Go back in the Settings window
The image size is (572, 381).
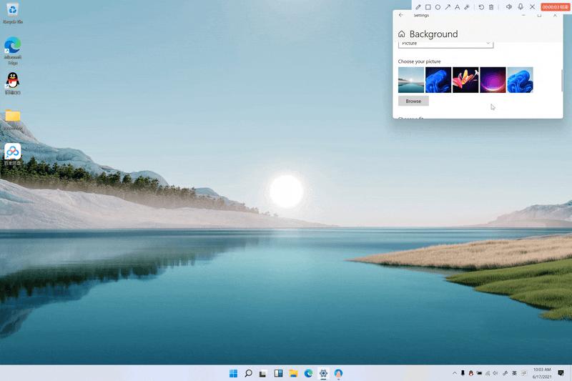coord(401,15)
